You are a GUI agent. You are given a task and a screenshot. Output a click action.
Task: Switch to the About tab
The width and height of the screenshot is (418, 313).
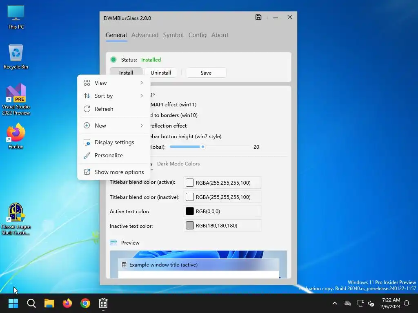[x=220, y=35]
